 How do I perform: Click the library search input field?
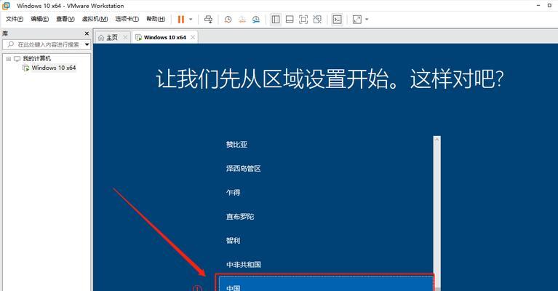(43, 44)
